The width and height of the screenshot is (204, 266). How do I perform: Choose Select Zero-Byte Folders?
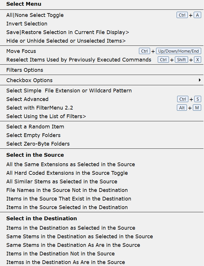point(38,144)
